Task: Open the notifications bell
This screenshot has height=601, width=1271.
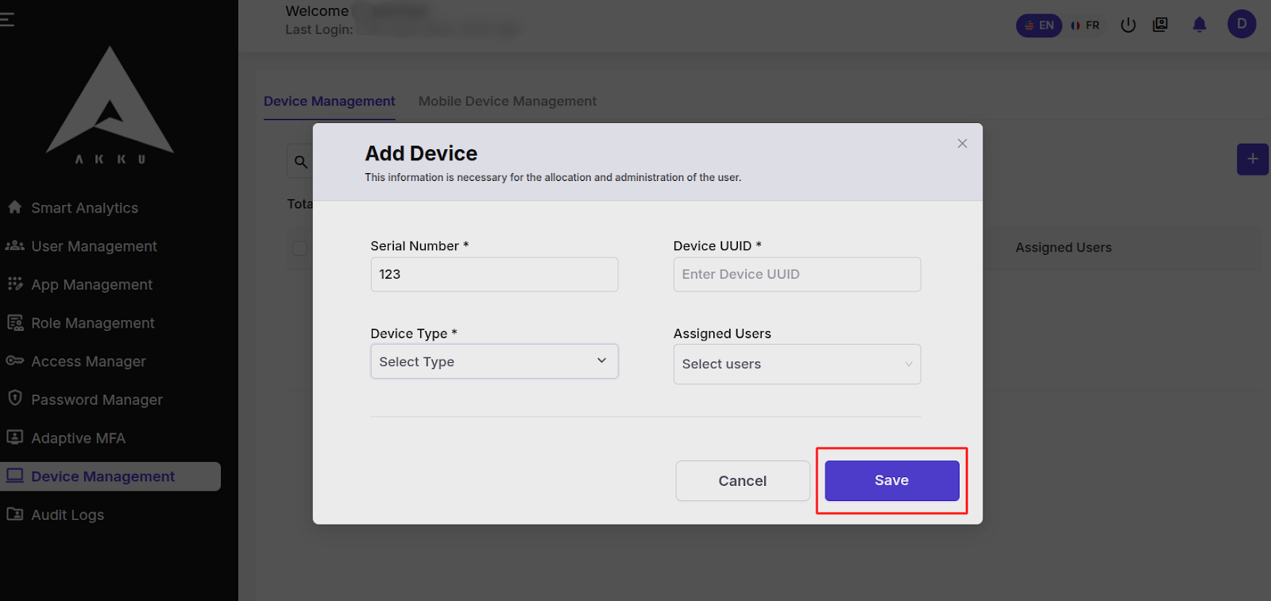Action: (1200, 25)
